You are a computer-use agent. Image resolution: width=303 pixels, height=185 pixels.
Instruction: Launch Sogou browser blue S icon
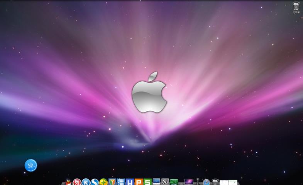point(95,182)
